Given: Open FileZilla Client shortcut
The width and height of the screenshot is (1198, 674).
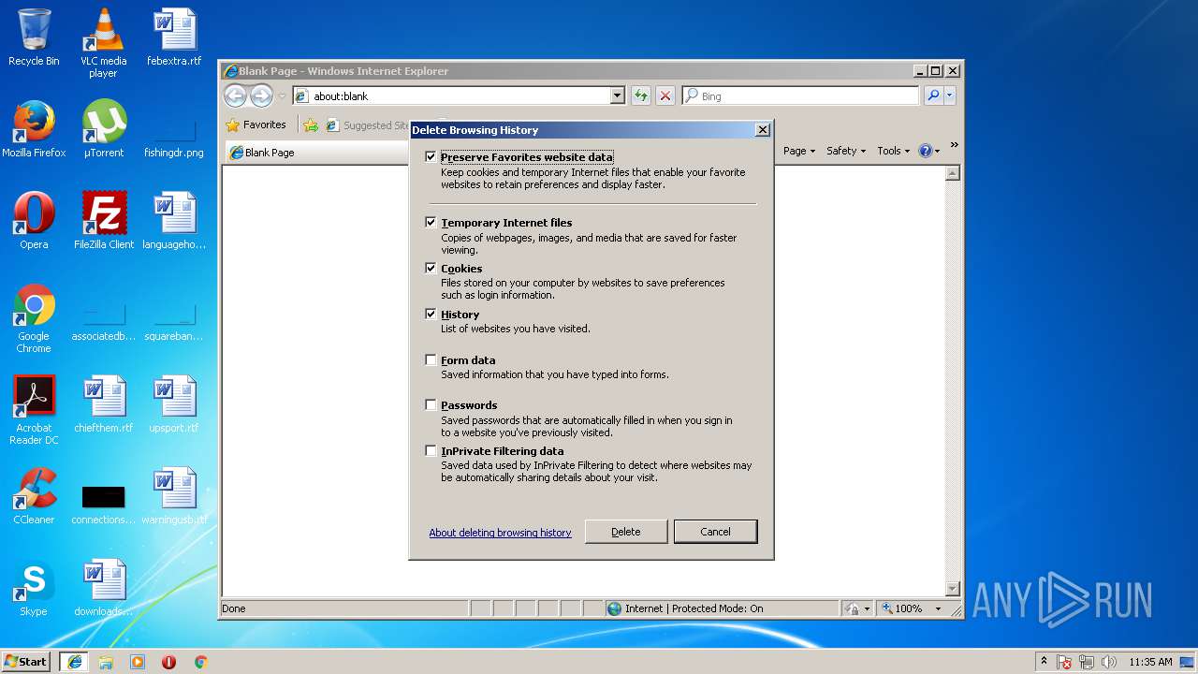Looking at the screenshot, I should pyautogui.click(x=104, y=221).
